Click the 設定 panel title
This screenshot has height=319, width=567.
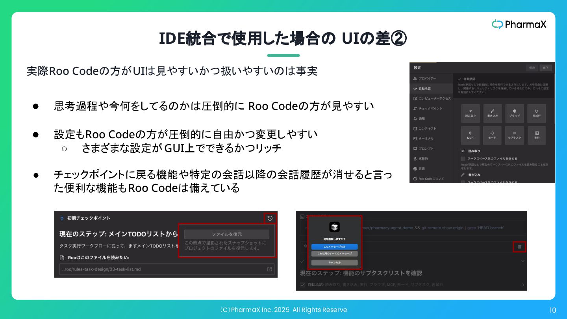point(417,68)
